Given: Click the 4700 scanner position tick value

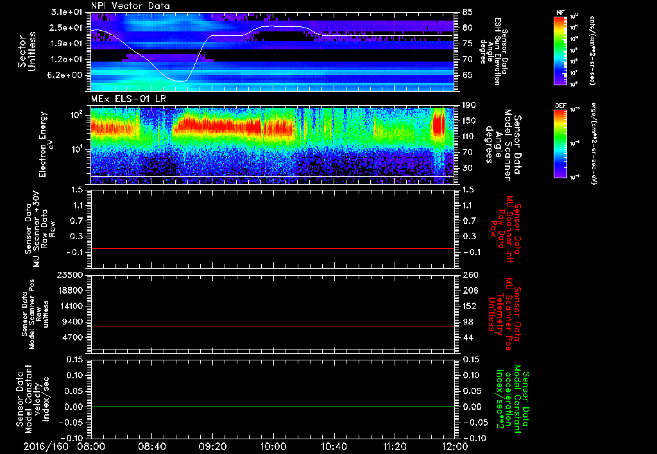Looking at the screenshot, I should pyautogui.click(x=72, y=337).
